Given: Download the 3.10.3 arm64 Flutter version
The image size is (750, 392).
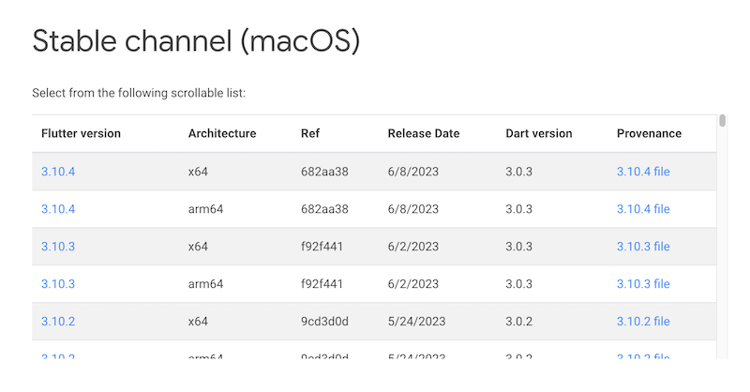Looking at the screenshot, I should [58, 284].
